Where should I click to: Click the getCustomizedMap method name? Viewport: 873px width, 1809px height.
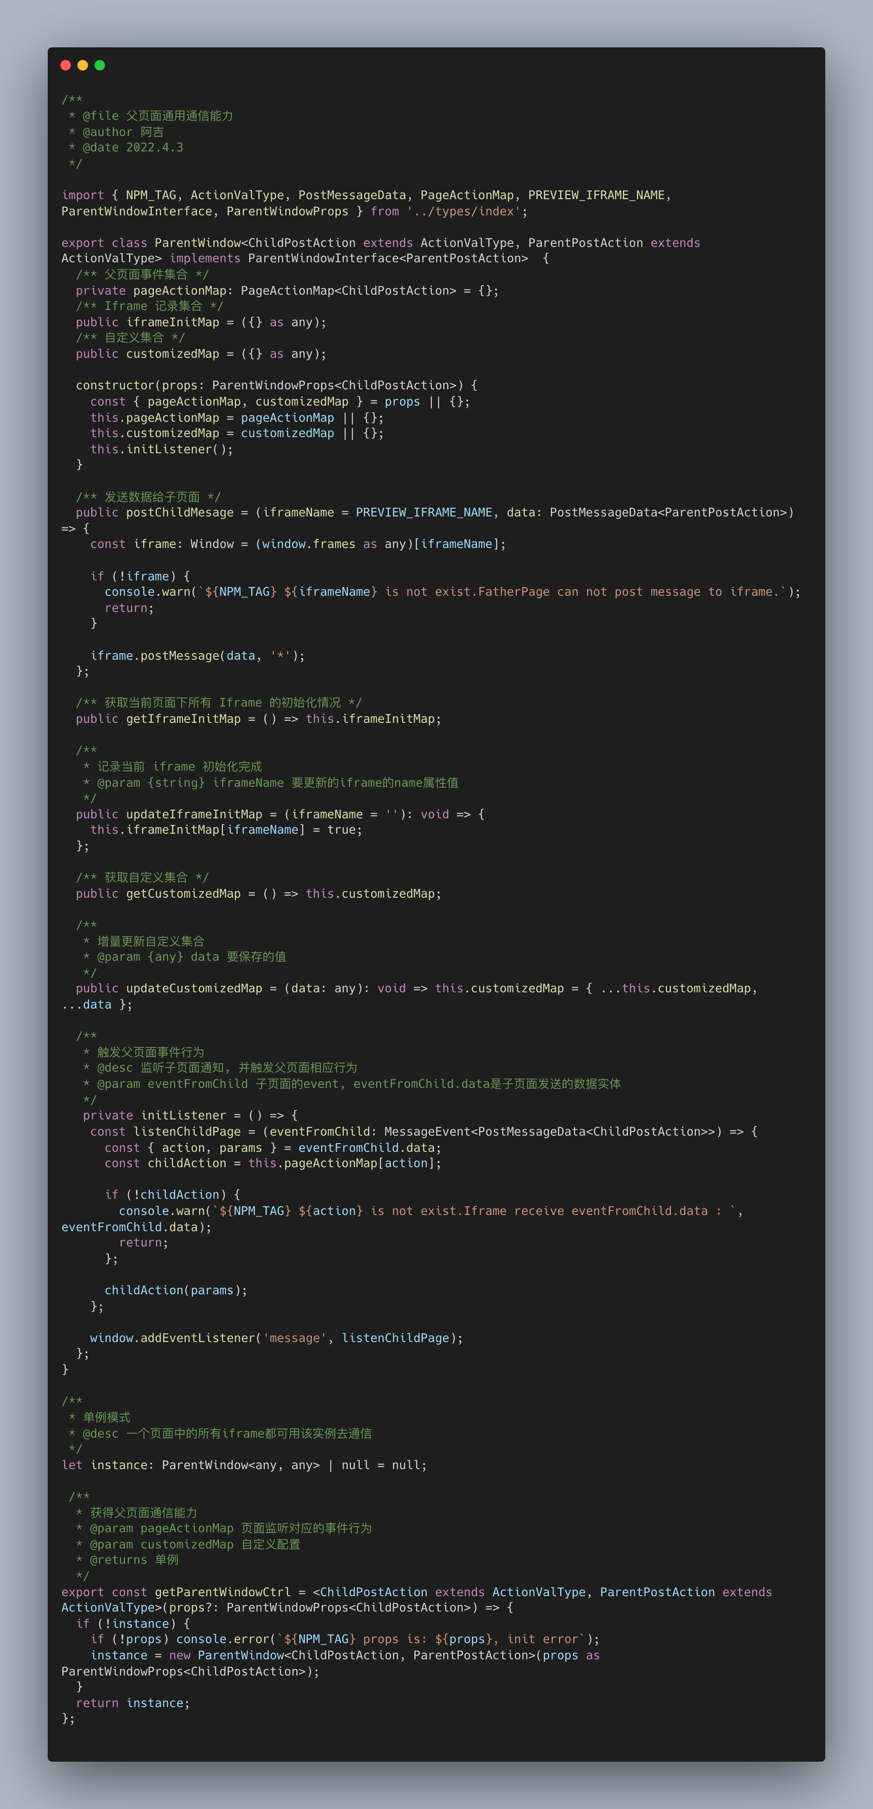183,893
